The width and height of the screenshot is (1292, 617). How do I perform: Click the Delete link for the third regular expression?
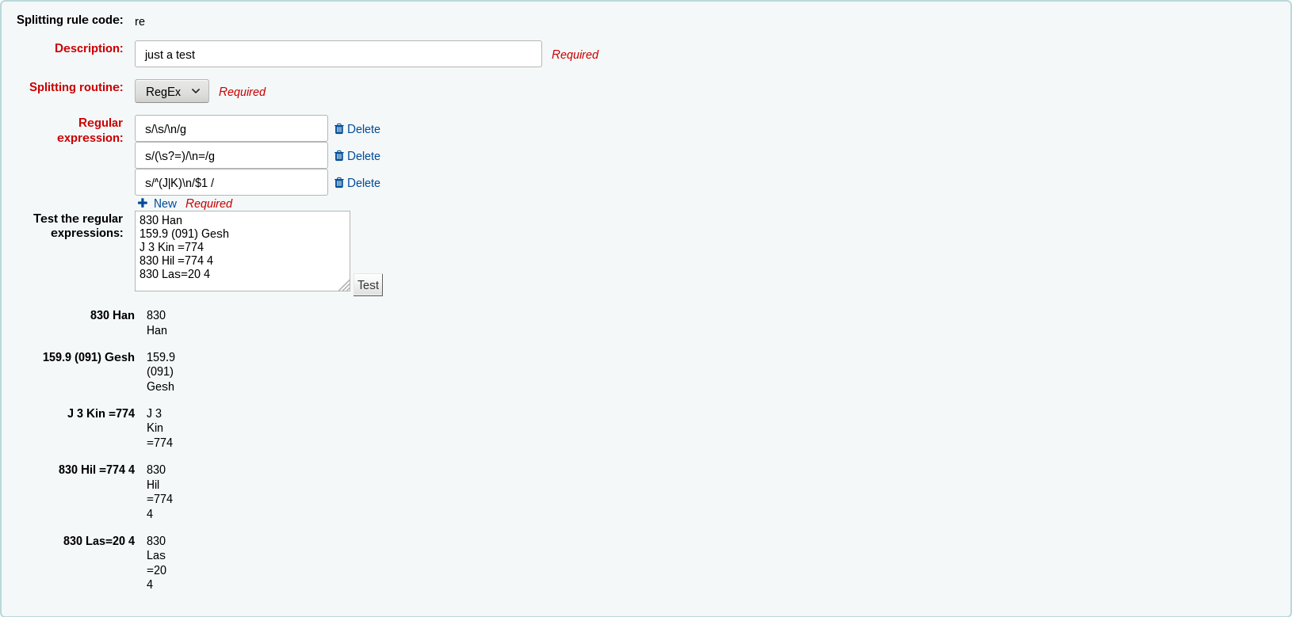click(x=363, y=183)
